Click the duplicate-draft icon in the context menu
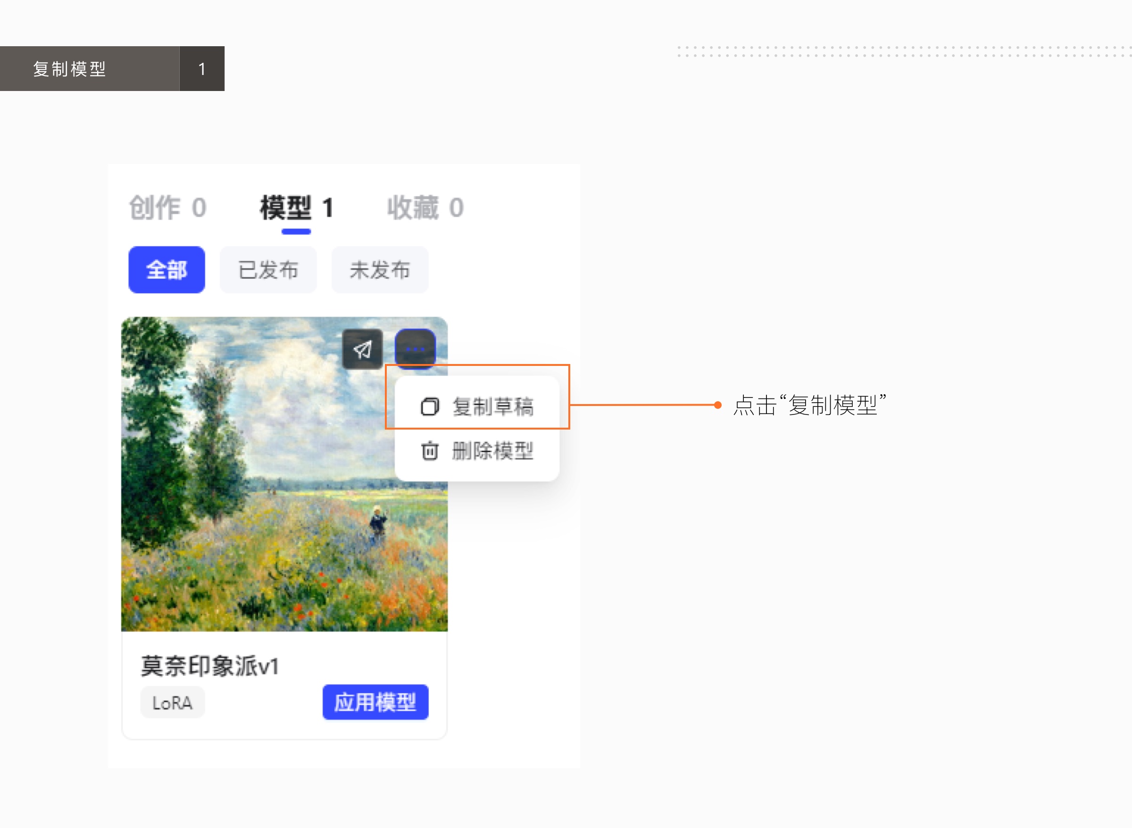This screenshot has width=1132, height=828. [429, 407]
